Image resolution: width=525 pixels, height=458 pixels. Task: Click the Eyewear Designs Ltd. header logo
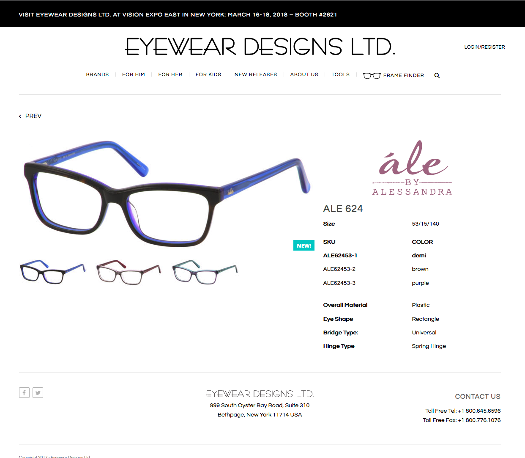point(260,47)
